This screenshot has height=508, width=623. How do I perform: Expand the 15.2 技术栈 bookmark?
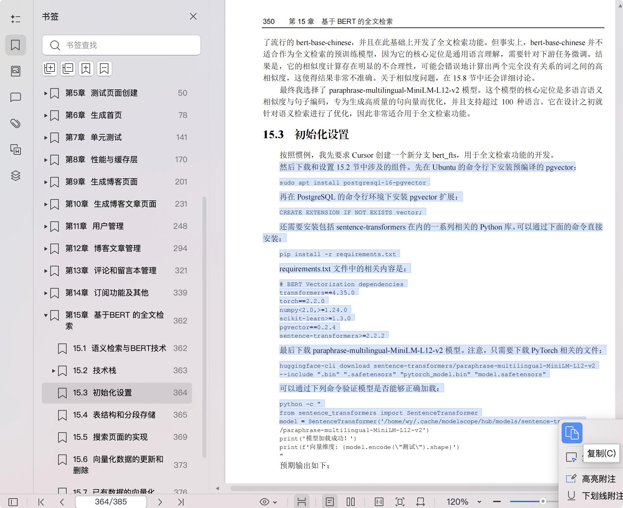[x=54, y=371]
